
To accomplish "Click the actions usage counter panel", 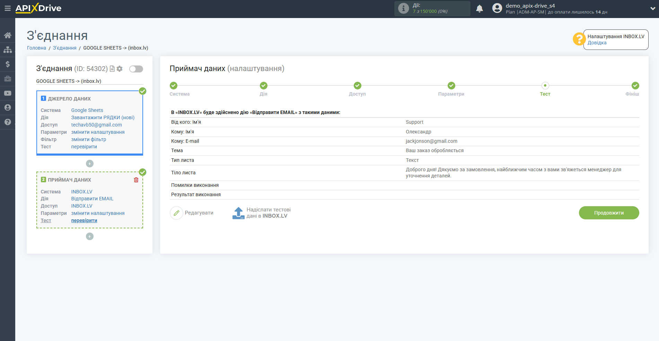I will click(x=432, y=8).
